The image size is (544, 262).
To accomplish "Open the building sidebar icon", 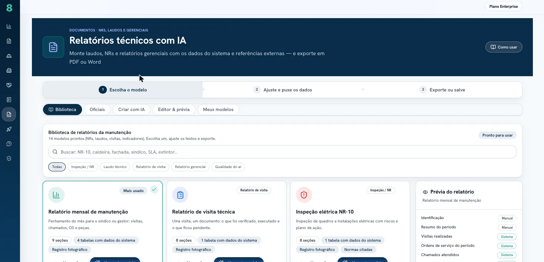I will pyautogui.click(x=9, y=70).
